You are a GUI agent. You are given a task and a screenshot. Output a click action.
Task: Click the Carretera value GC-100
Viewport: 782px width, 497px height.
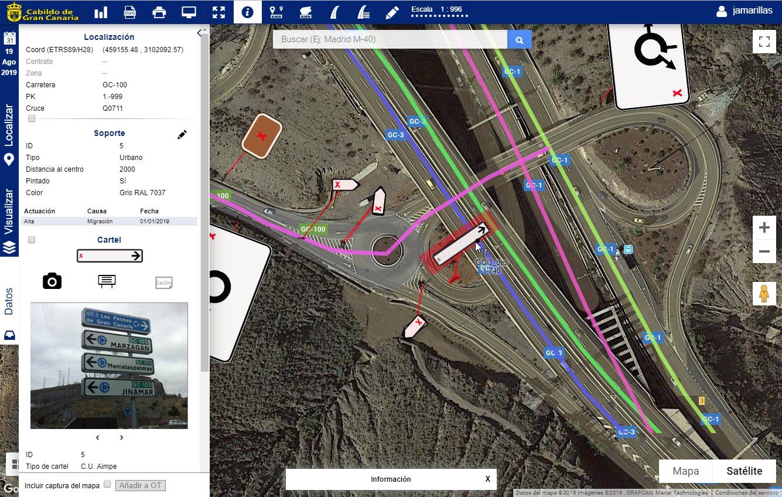pos(115,85)
